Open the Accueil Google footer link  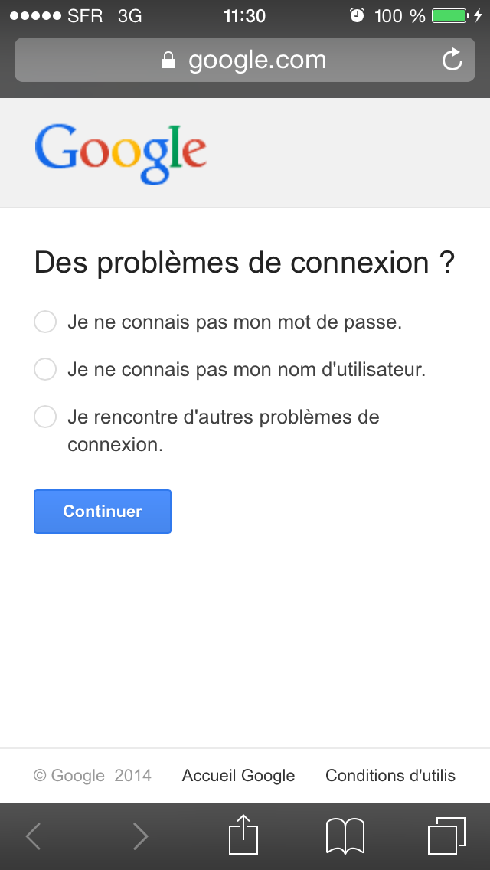[x=238, y=776]
